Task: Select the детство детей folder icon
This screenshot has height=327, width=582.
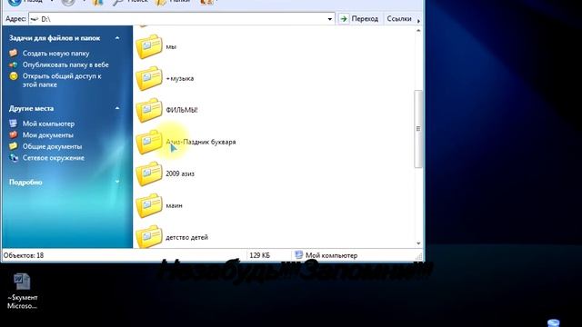Action: click(x=149, y=236)
